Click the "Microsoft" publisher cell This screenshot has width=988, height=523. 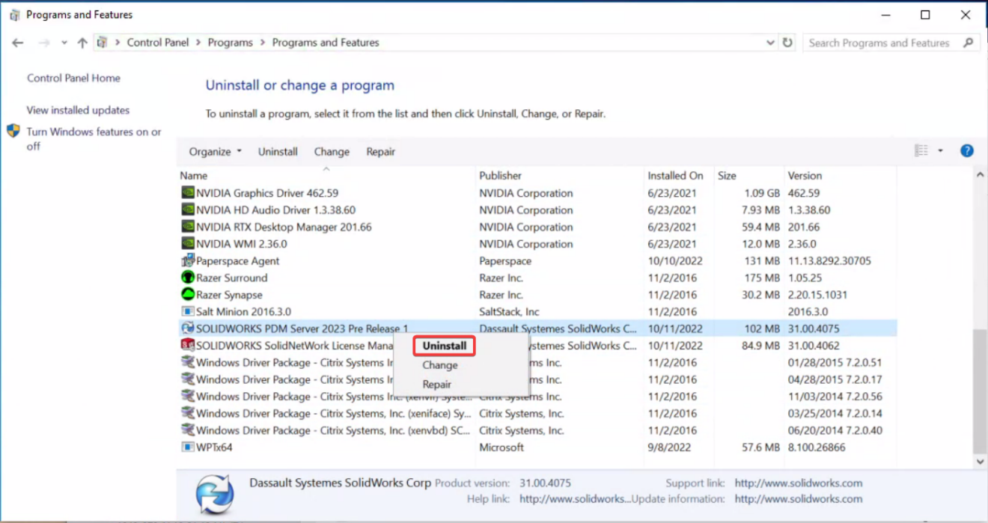click(x=501, y=447)
